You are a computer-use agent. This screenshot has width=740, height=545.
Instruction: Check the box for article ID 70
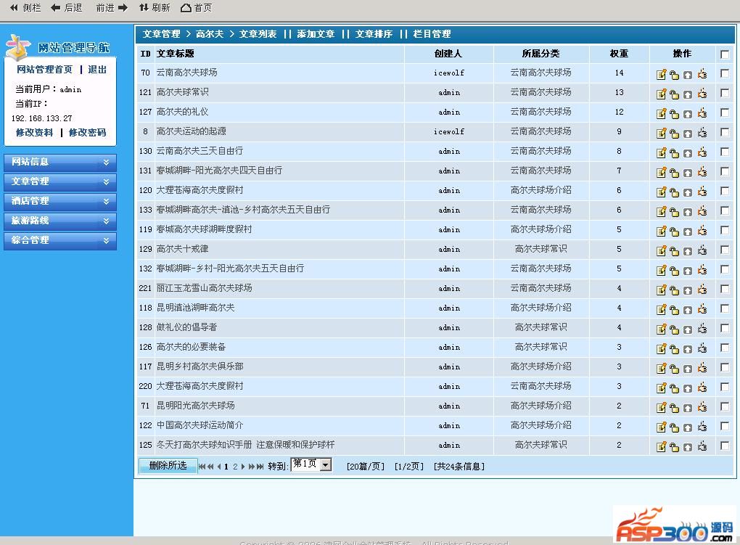(725, 73)
